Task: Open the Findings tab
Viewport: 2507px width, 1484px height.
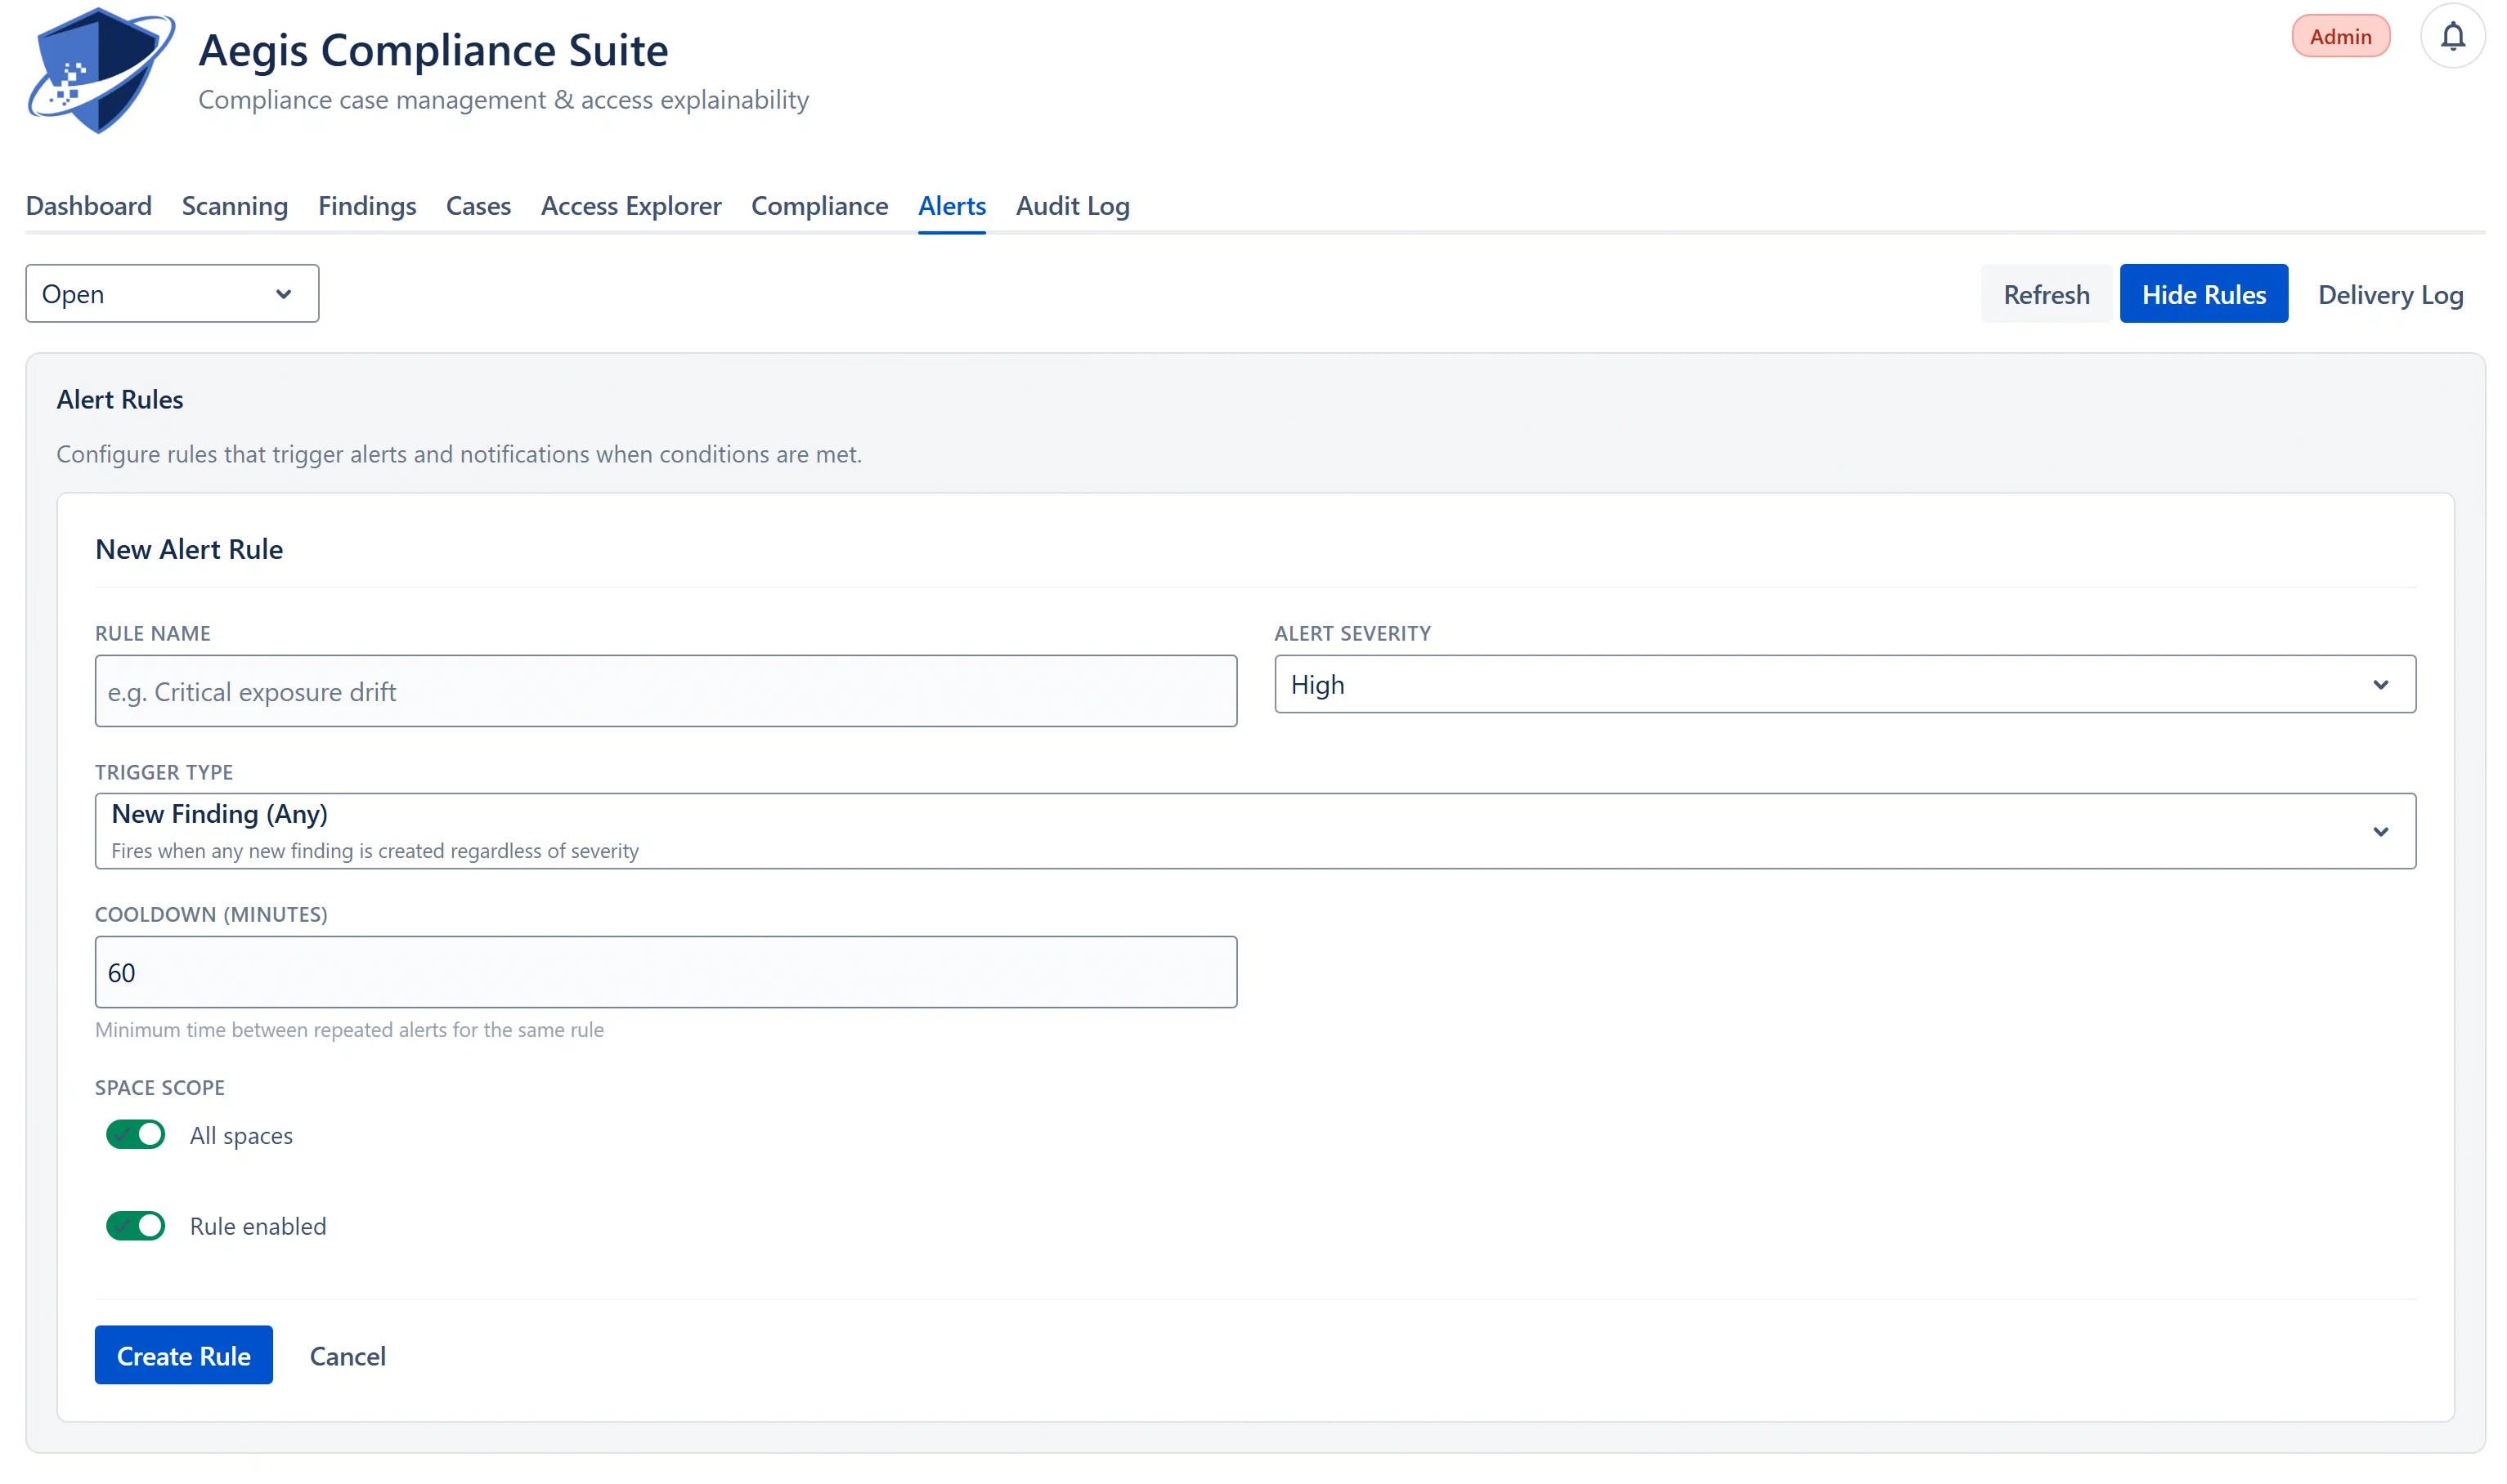Action: pos(367,206)
